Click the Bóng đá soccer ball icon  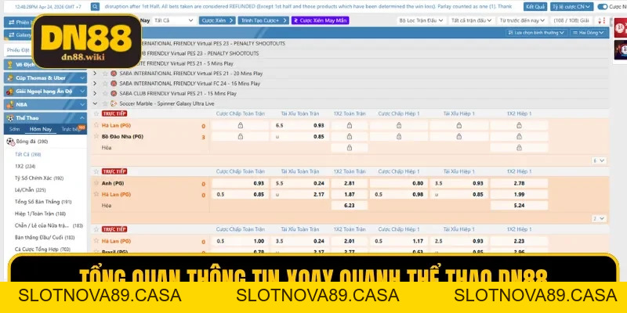point(11,142)
